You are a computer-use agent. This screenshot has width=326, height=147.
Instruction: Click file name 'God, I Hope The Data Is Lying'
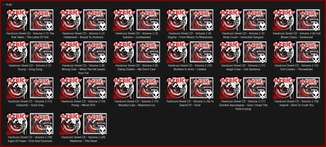pyautogui.click(x=243, y=107)
